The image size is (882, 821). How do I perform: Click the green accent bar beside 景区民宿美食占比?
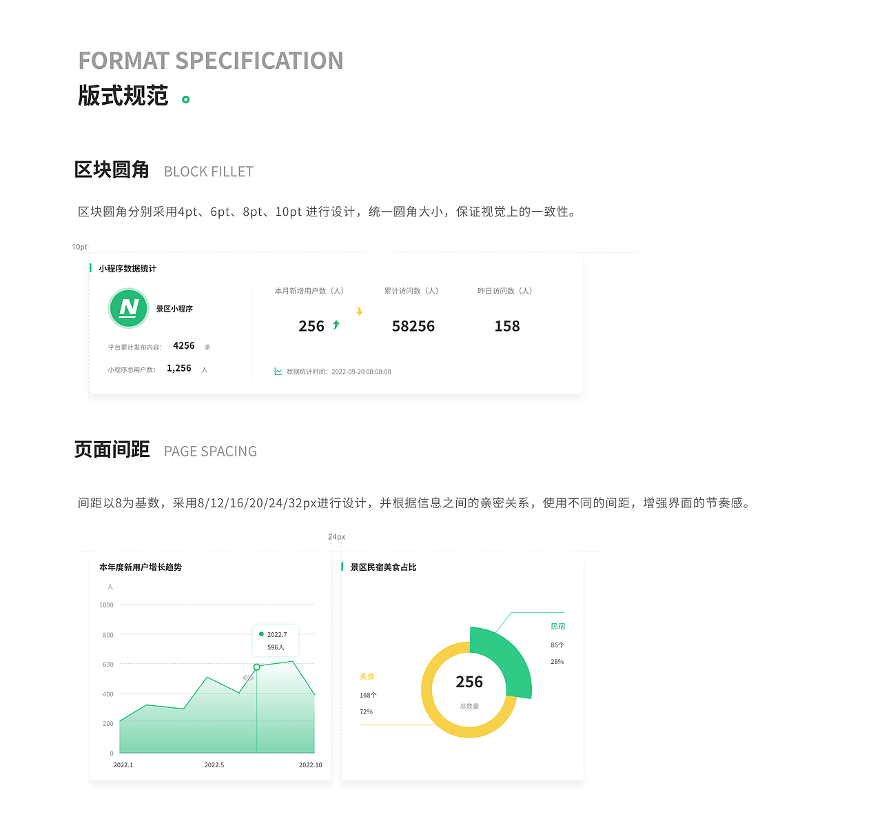pyautogui.click(x=342, y=567)
